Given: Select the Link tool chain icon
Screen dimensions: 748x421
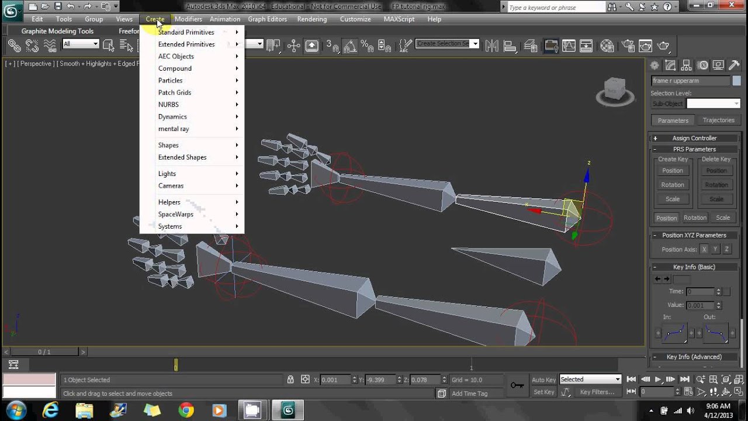Looking at the screenshot, I should (x=15, y=46).
